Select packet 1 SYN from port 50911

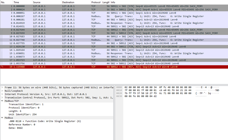click(114, 6)
